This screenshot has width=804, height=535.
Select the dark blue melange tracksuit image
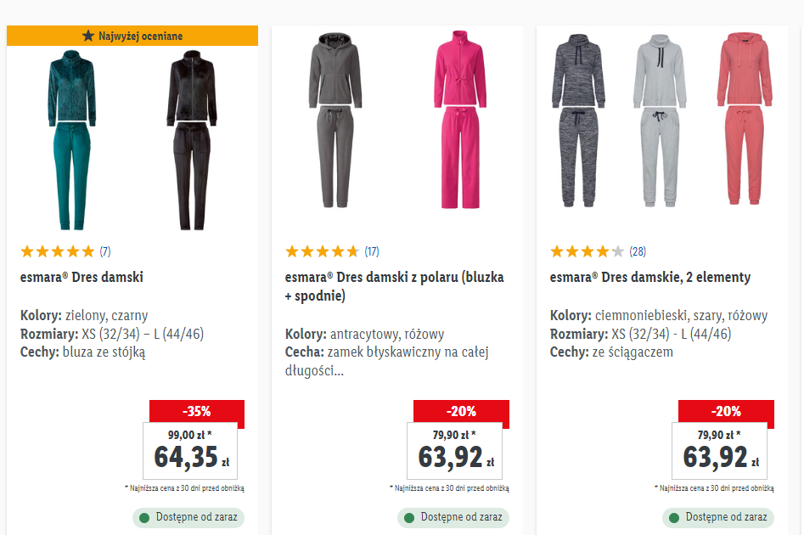[578, 120]
